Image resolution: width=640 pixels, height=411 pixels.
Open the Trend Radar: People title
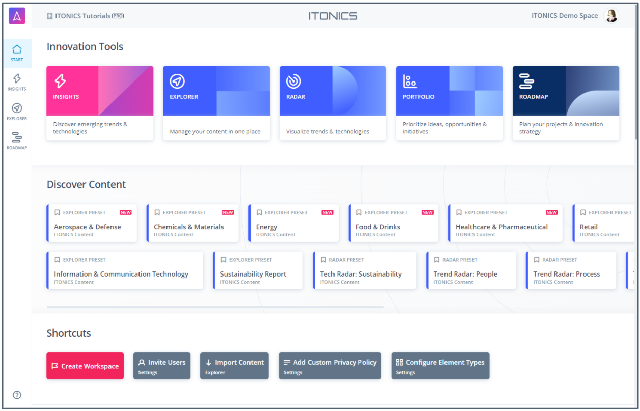click(465, 274)
